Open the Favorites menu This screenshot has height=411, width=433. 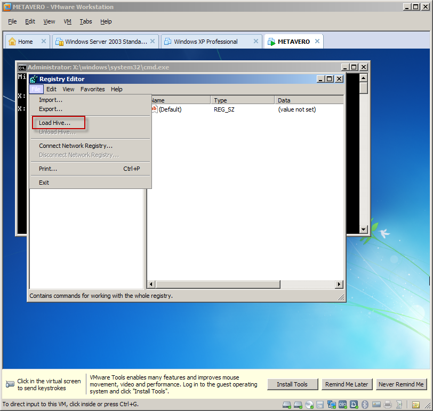(x=92, y=89)
